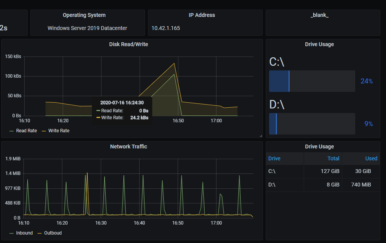Open the Operating System panel menu
This screenshot has height=243, width=386.
(x=84, y=15)
